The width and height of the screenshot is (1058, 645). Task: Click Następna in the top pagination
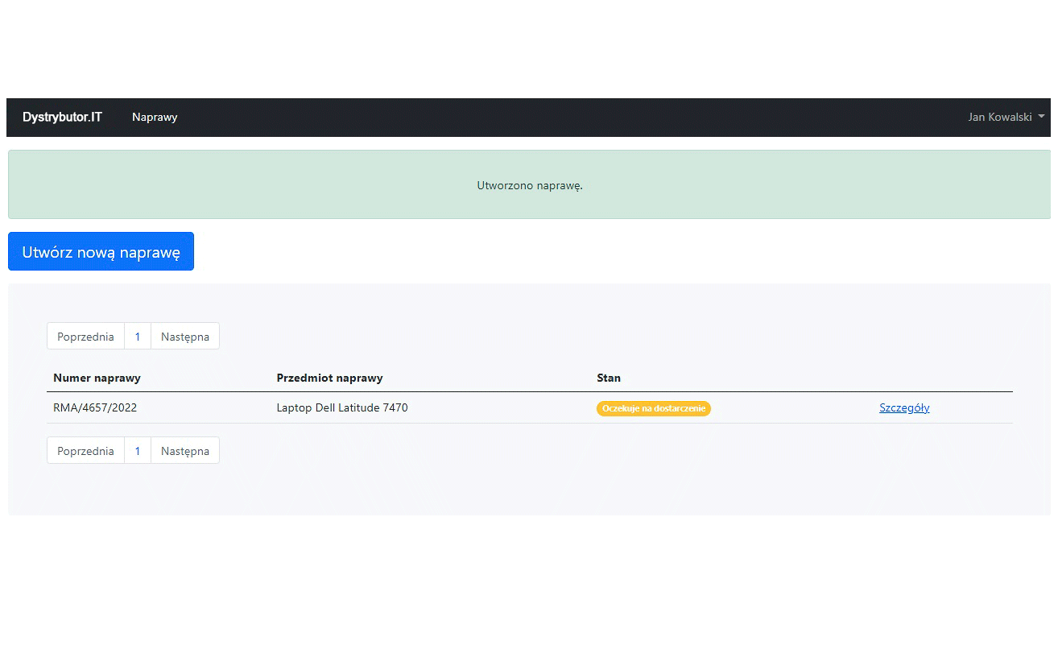[x=185, y=337]
